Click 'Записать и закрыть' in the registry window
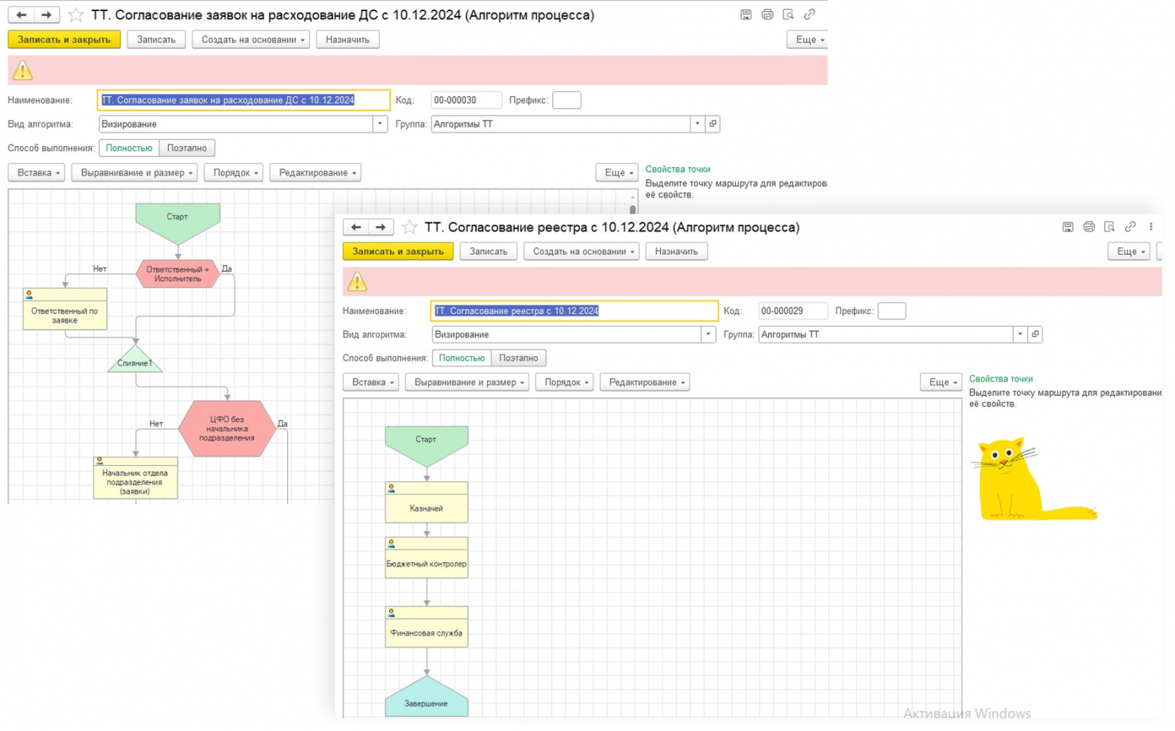Screen dimensions: 1175x731 click(x=397, y=252)
